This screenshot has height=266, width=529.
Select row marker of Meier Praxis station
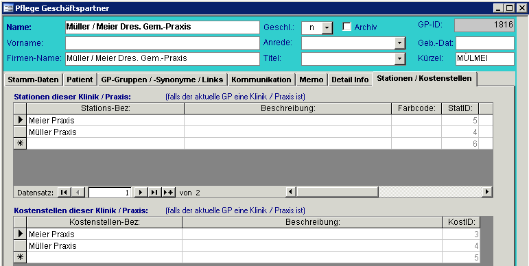(x=21, y=120)
